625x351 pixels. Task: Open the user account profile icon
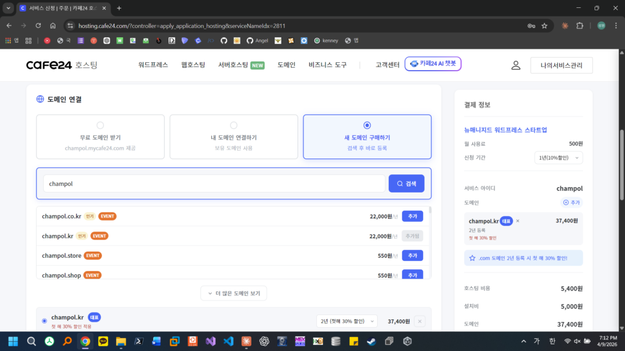click(x=516, y=65)
